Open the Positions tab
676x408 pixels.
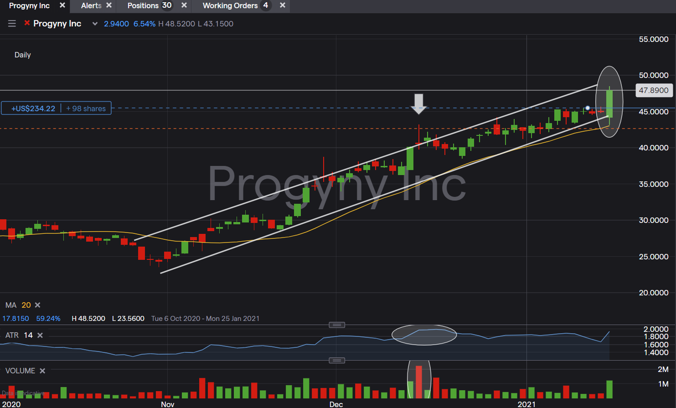tap(143, 6)
